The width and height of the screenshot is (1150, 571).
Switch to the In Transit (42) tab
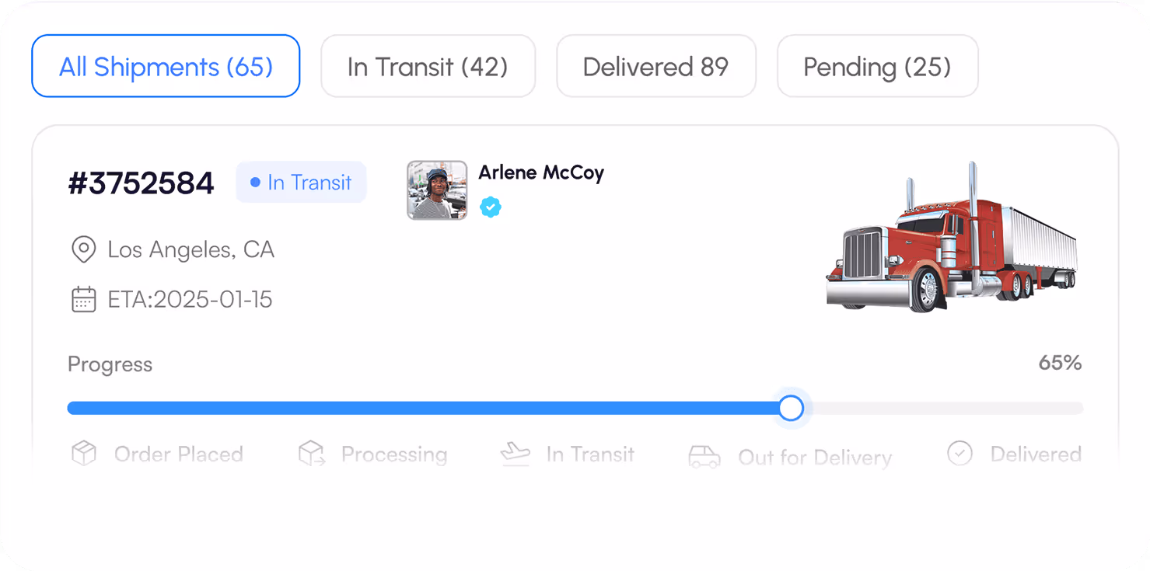(428, 66)
